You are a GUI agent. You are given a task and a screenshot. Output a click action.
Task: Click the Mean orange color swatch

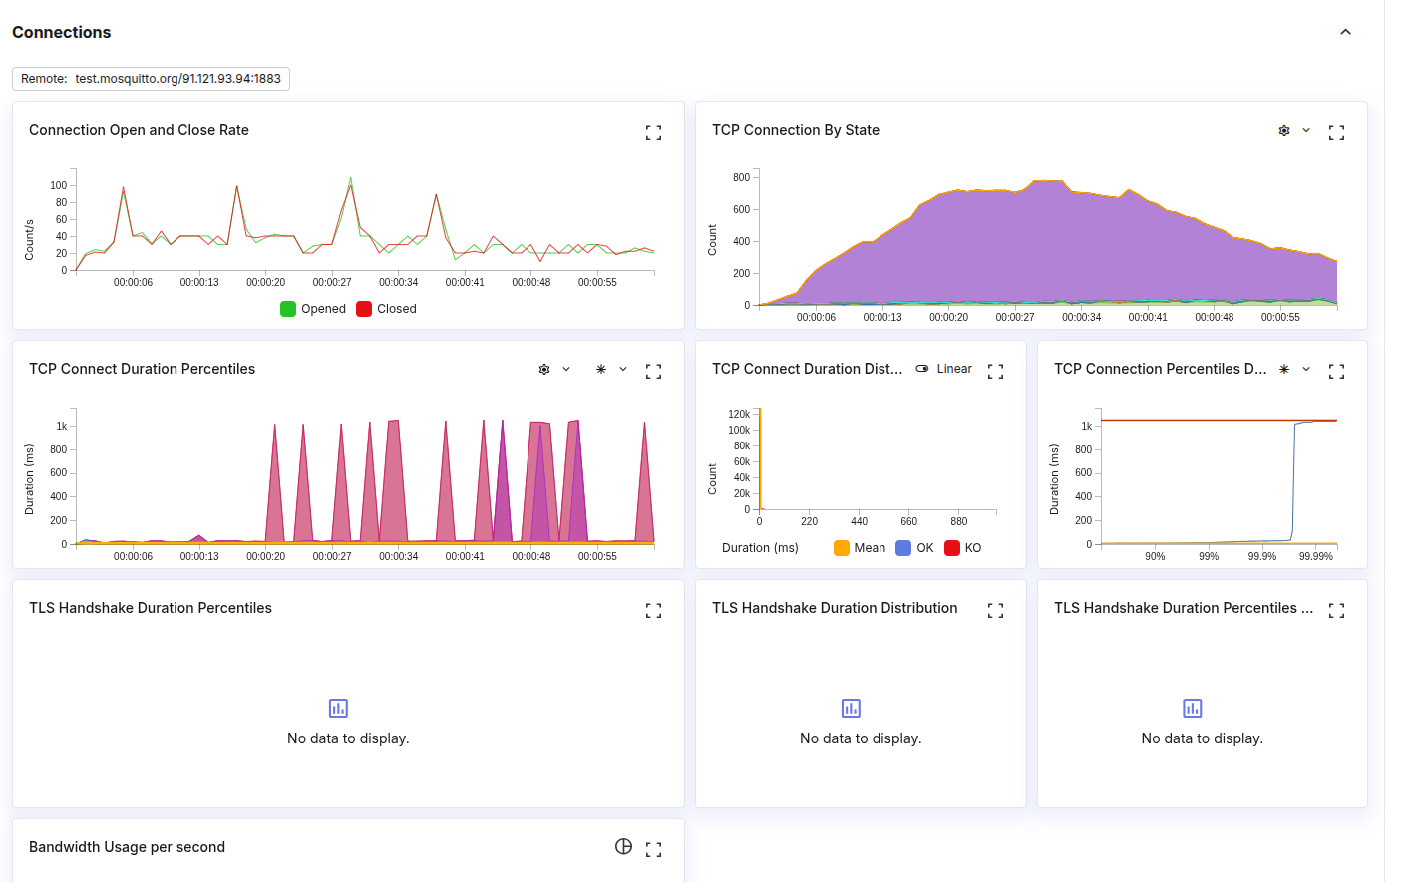tap(842, 548)
